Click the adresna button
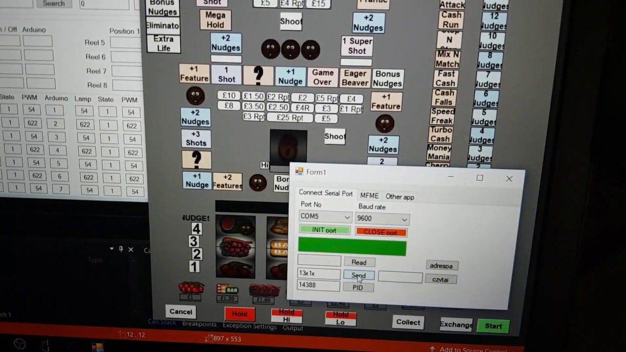Viewport: 626px width, 352px height. tap(441, 266)
